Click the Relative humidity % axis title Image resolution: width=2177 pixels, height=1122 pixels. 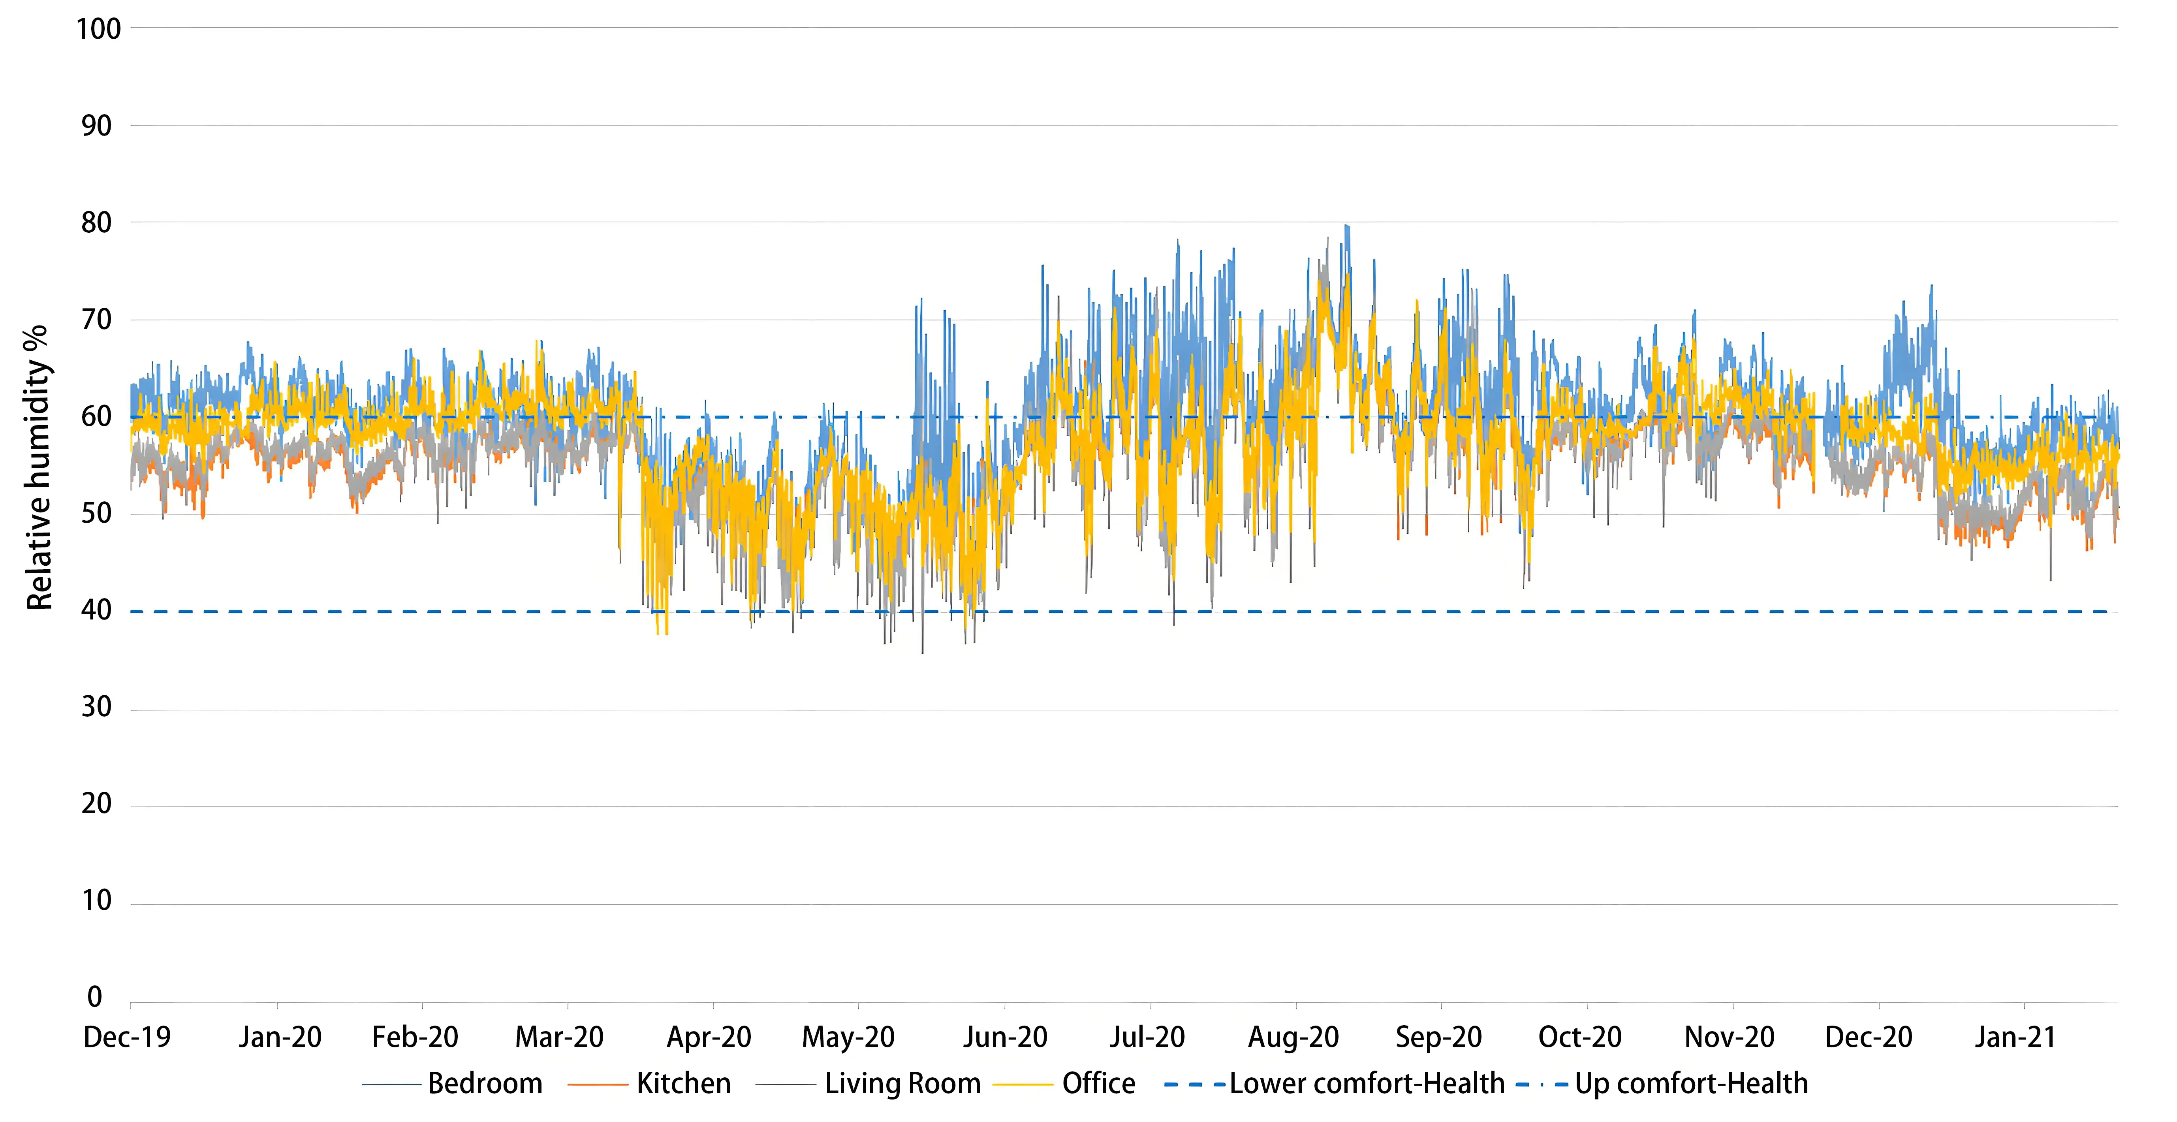coord(39,468)
